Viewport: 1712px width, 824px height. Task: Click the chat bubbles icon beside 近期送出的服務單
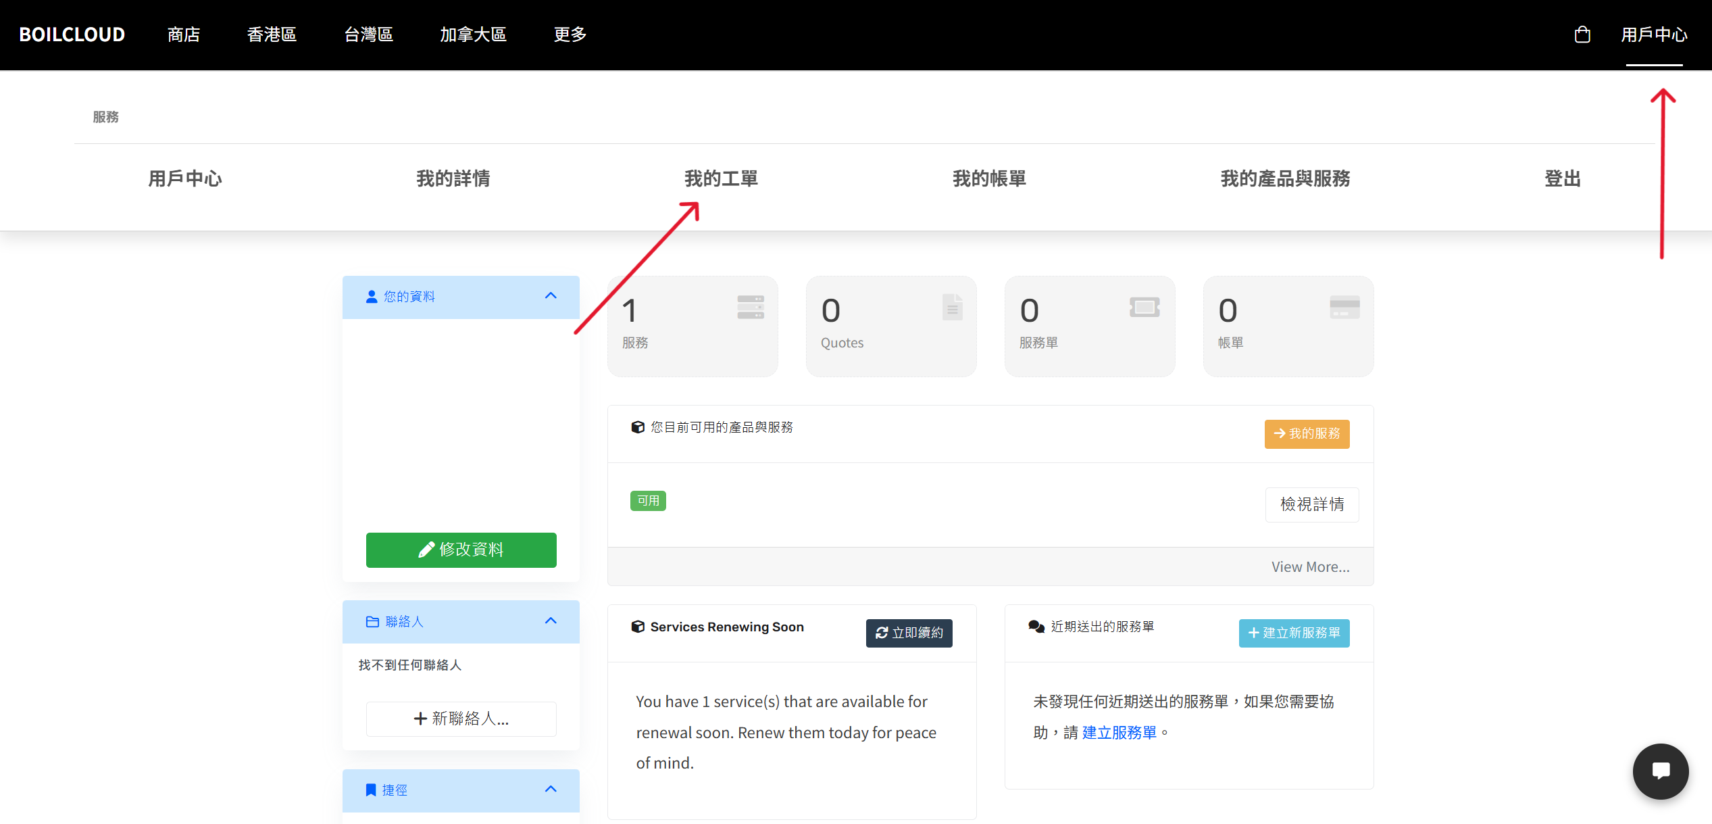click(1036, 627)
